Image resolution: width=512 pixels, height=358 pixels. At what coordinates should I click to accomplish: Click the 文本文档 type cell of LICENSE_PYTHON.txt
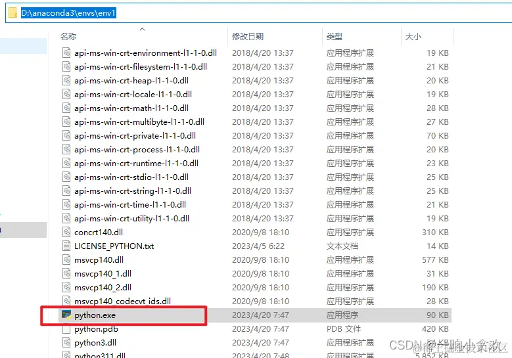pos(342,246)
